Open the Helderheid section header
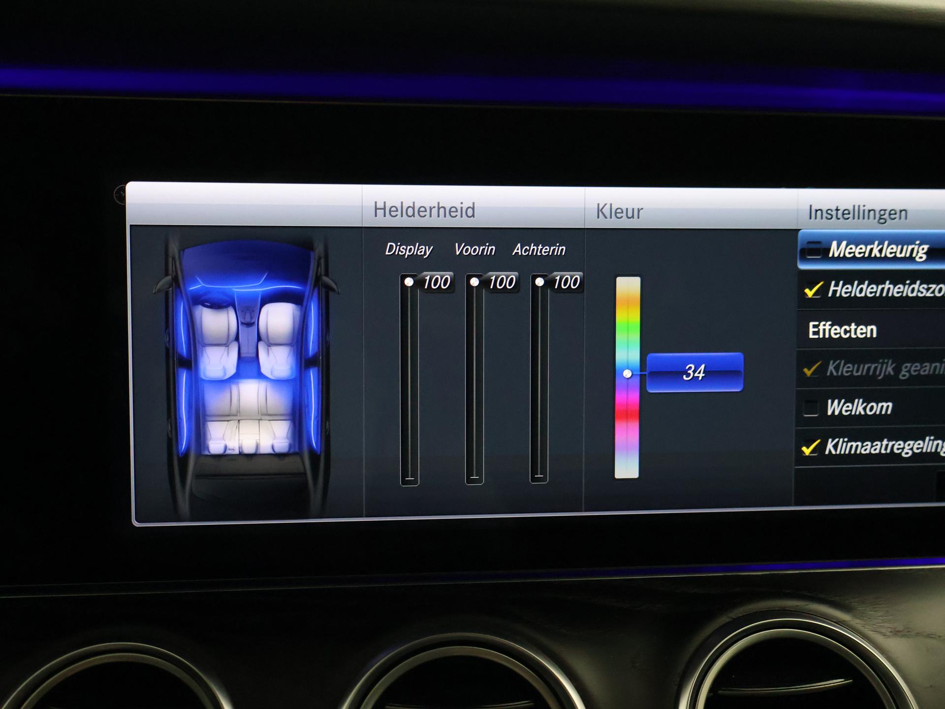945x709 pixels. point(424,210)
